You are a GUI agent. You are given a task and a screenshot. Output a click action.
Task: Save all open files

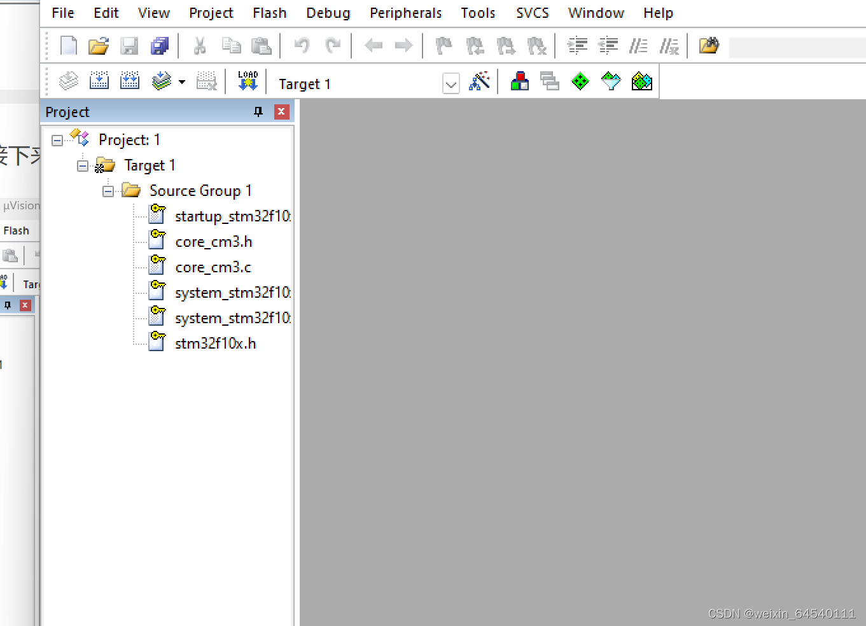click(159, 45)
